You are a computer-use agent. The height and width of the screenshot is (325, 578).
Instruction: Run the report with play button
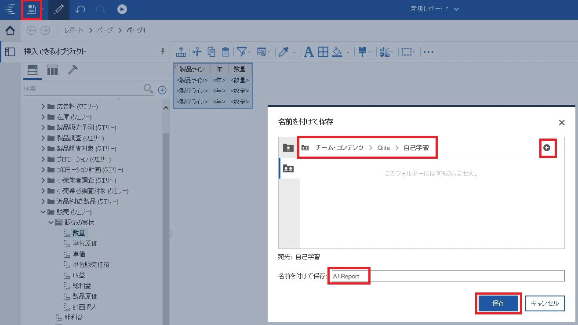[122, 9]
